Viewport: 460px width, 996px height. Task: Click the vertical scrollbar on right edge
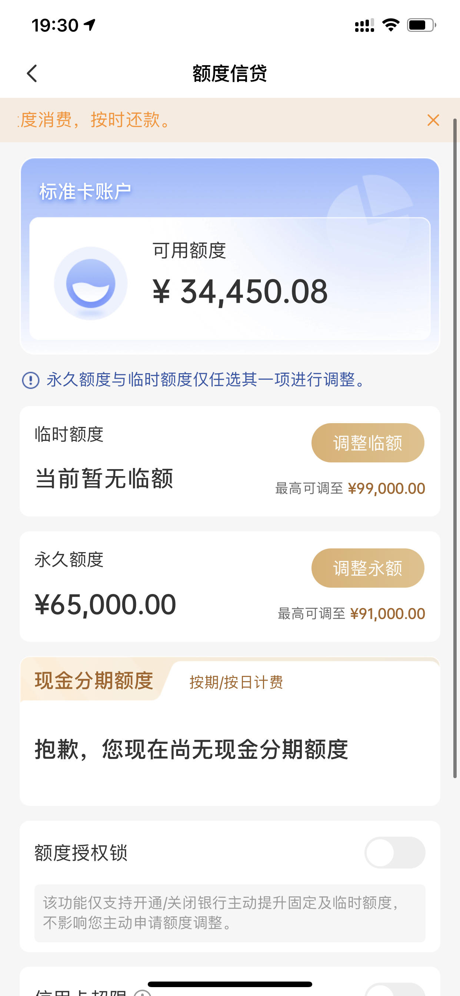(455, 448)
